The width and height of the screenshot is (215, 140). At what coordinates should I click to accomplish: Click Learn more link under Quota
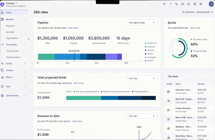pos(195,28)
